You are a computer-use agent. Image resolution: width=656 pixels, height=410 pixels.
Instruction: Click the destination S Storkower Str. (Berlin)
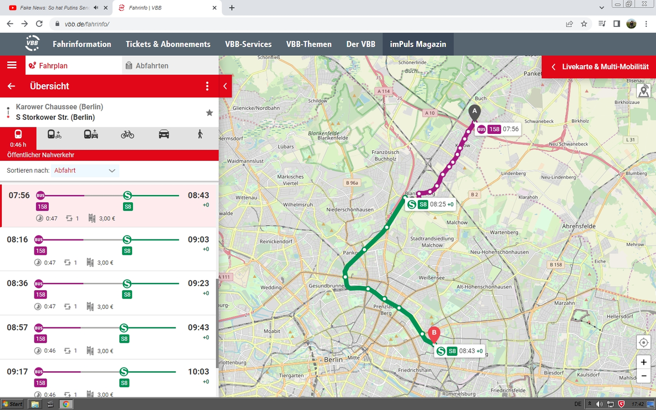(55, 118)
